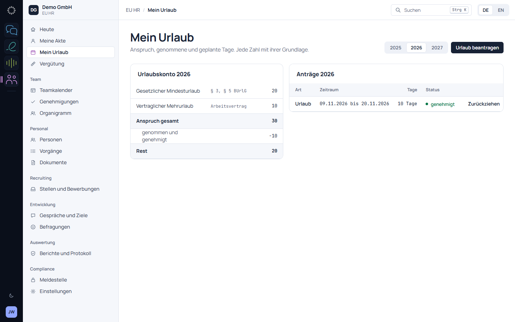This screenshot has height=322, width=515.
Task: Open the chat bubbles app icon
Action: click(11, 30)
